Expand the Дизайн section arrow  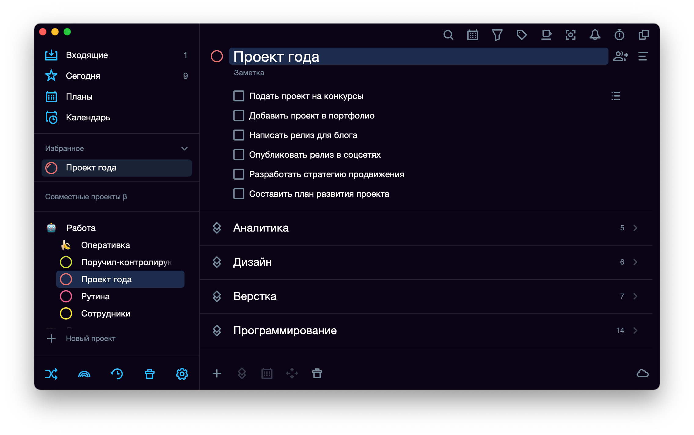point(635,262)
